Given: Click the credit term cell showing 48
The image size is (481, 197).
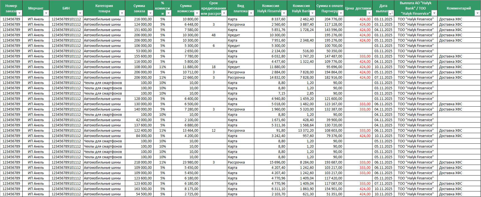Looking at the screenshot, I should click(x=214, y=35).
